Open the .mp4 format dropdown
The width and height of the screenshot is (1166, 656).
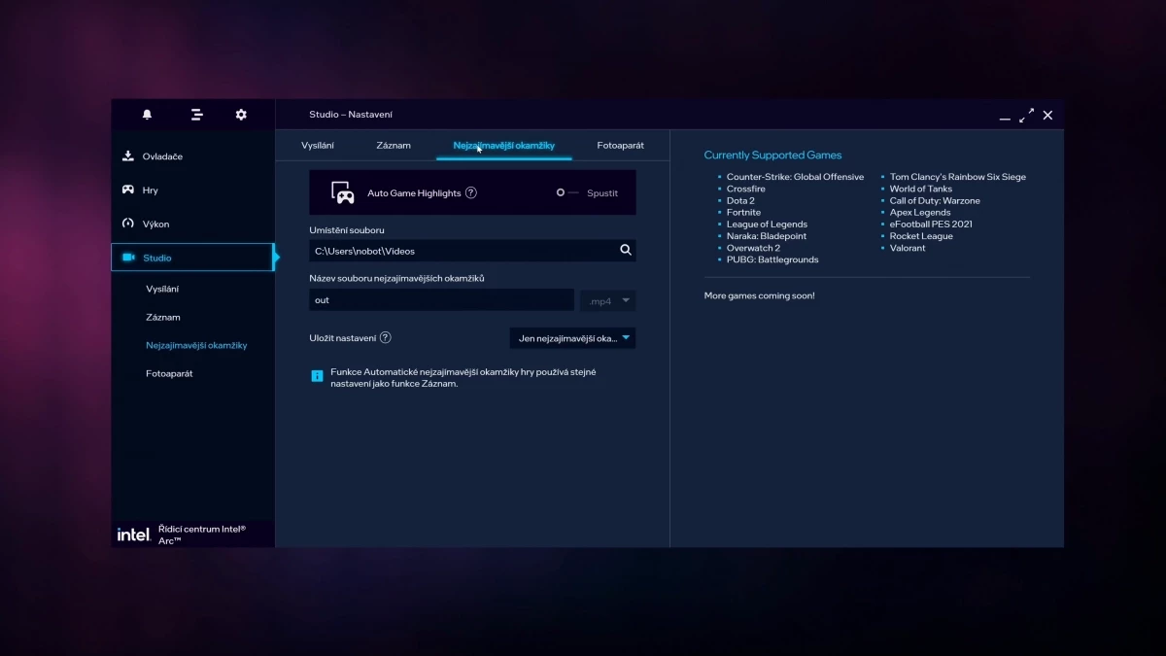[609, 301]
